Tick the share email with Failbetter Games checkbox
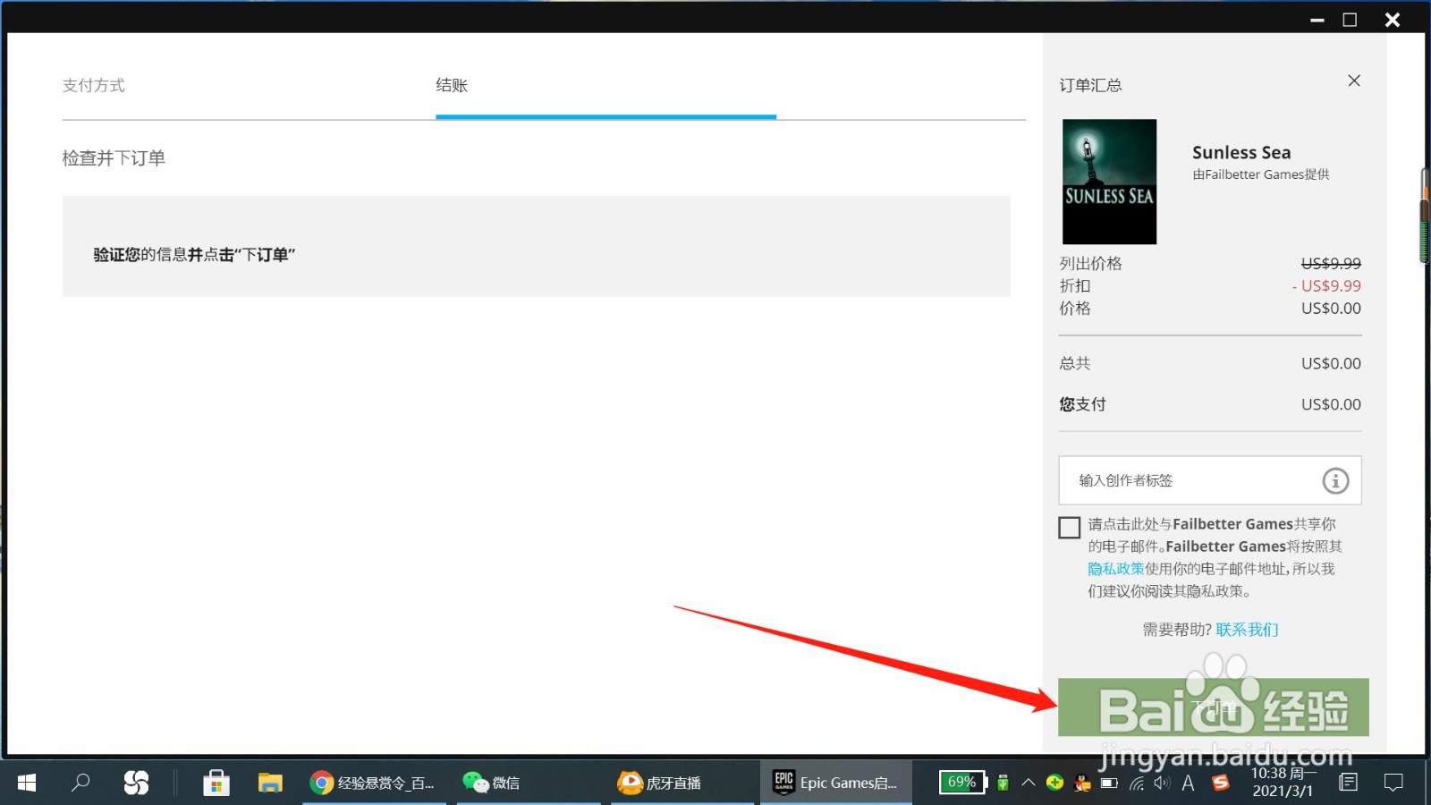Viewport: 1431px width, 805px height. 1069,528
